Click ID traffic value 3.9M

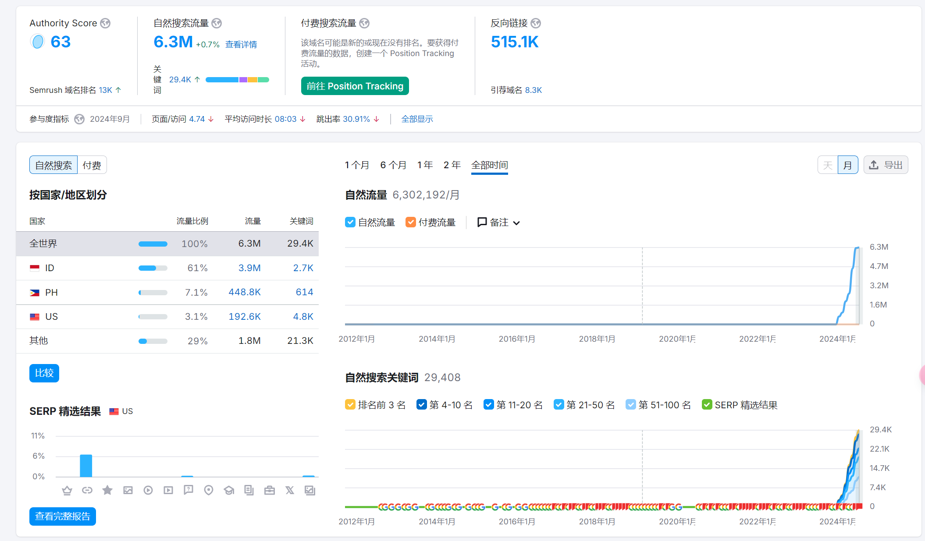coord(249,268)
